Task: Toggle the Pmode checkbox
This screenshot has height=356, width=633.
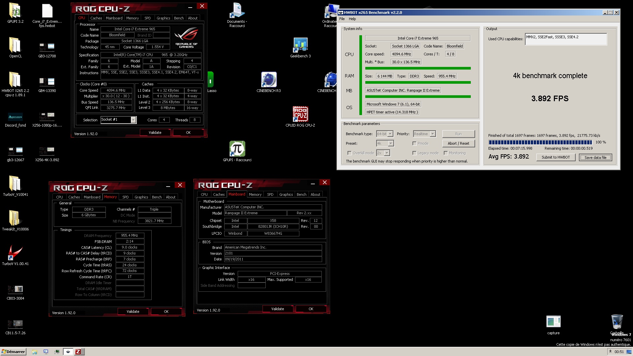Action: (414, 143)
